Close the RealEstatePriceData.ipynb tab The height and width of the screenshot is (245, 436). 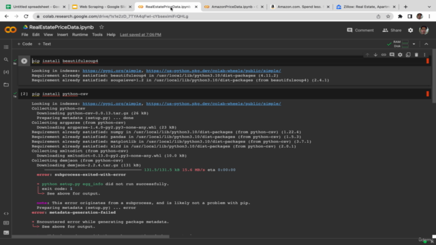click(196, 7)
